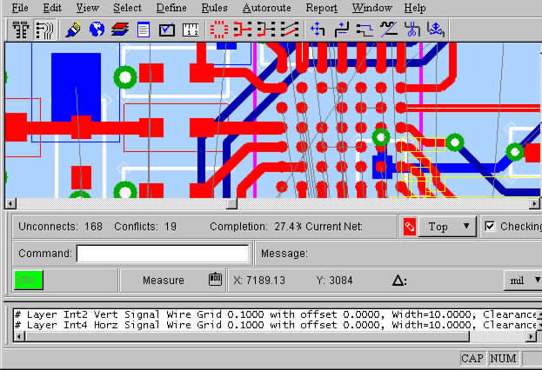Click the blue globe toolbar icon
This screenshot has width=542, height=370.
(x=97, y=29)
